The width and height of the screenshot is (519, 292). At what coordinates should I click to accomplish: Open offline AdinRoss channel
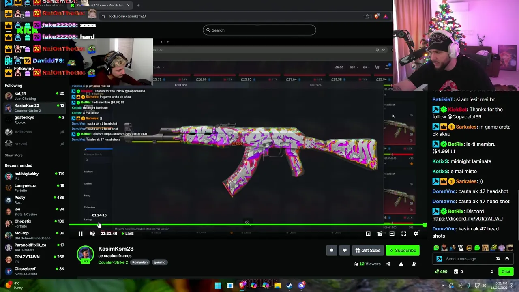34,132
